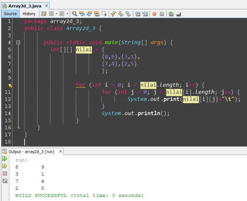
Task: Click the Uncomment lines icon
Action: [x=179, y=14]
